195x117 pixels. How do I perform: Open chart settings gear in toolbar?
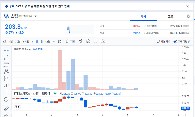pos(88,41)
